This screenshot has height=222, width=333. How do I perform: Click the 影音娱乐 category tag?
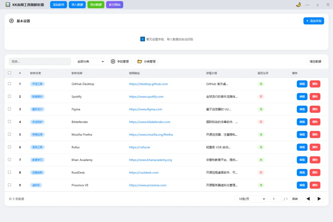[x=37, y=97]
